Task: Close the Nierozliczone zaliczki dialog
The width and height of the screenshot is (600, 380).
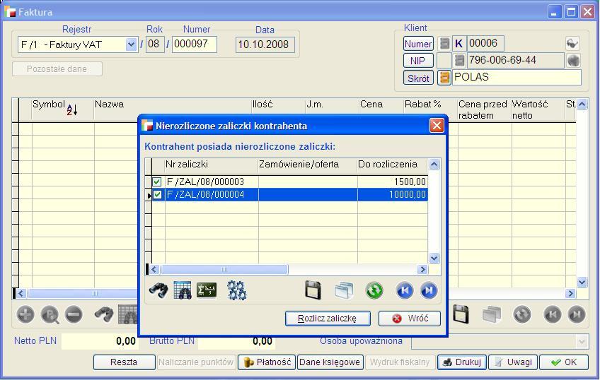Action: click(437, 126)
